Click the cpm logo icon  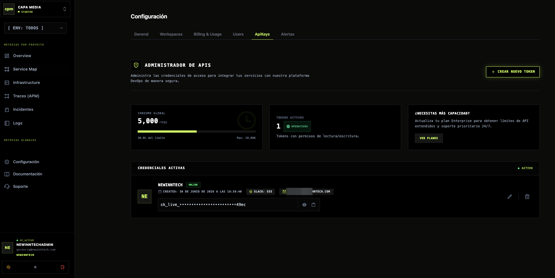9,9
